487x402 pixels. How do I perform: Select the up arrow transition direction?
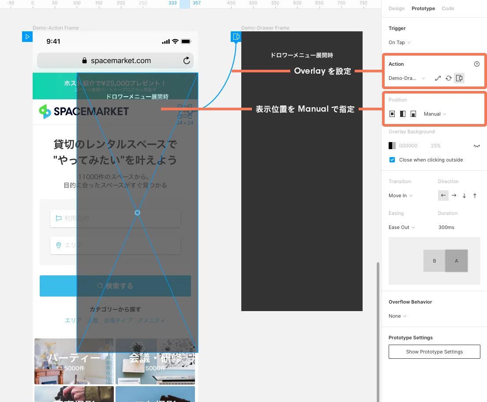(x=475, y=195)
